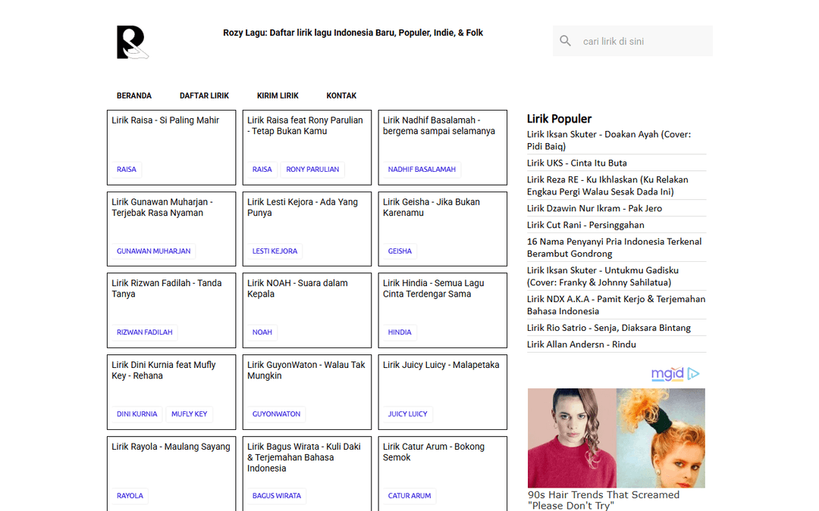Open popular Lirik Allan Andersn Rindu
This screenshot has width=819, height=511.
582,344
